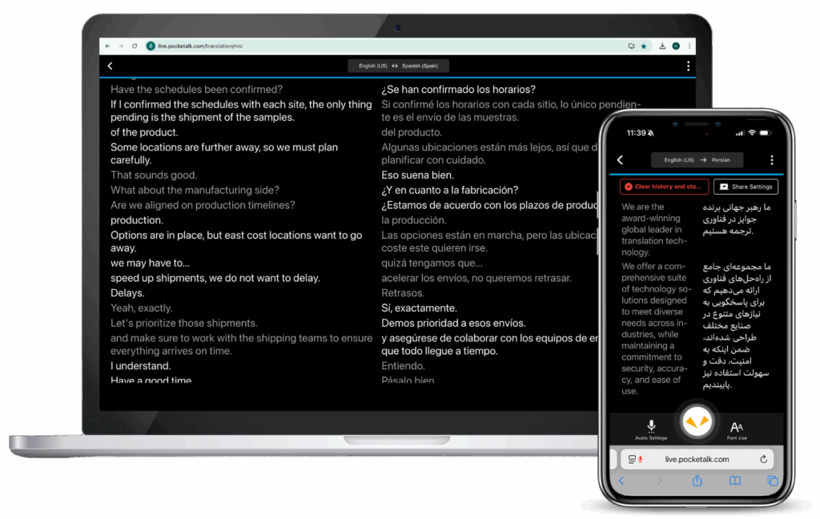Reload page in Safari address bar
Screen dimensions: 820x519
point(763,459)
